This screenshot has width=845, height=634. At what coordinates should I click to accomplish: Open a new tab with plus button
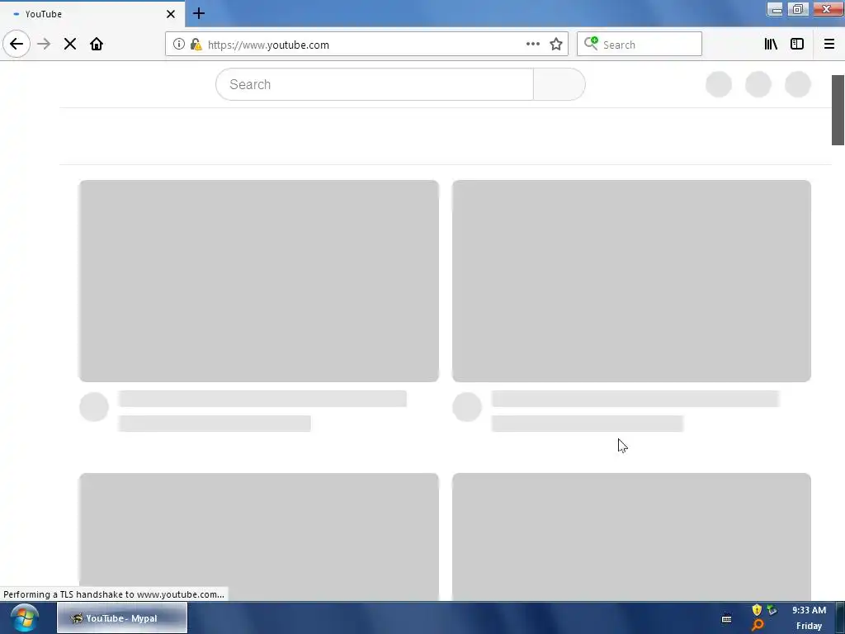coord(199,13)
